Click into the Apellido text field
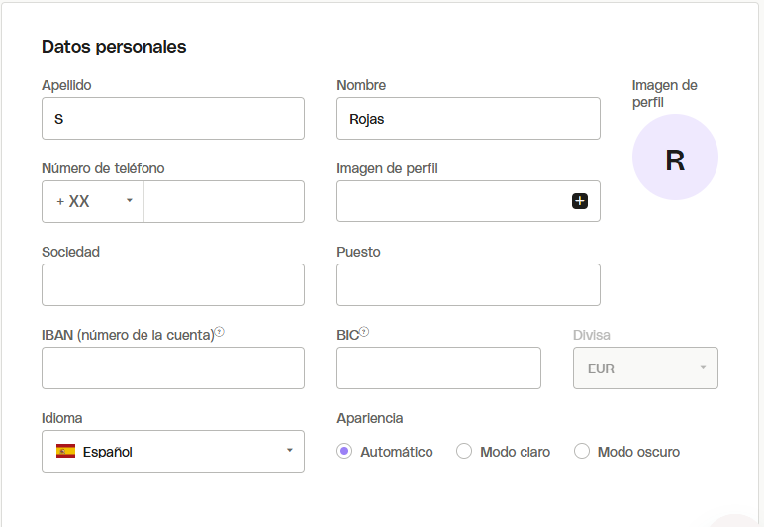Viewport: 764px width, 527px height. [172, 119]
